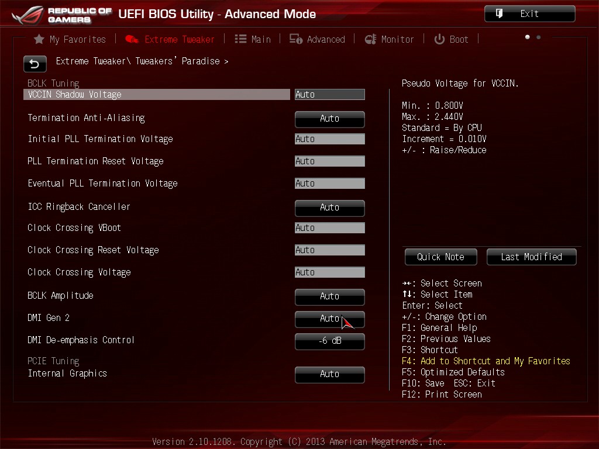This screenshot has height=449, width=599.
Task: Click the F3: Shortcut hint
Action: point(430,350)
